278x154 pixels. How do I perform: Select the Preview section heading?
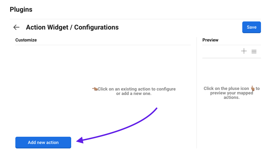(210, 40)
